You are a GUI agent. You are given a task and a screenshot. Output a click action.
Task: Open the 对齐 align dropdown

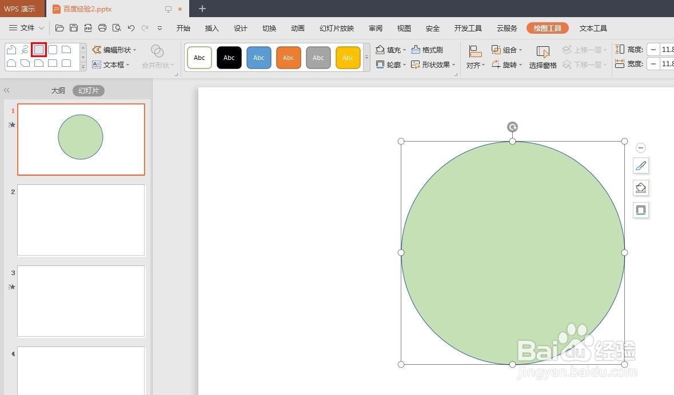tap(476, 57)
